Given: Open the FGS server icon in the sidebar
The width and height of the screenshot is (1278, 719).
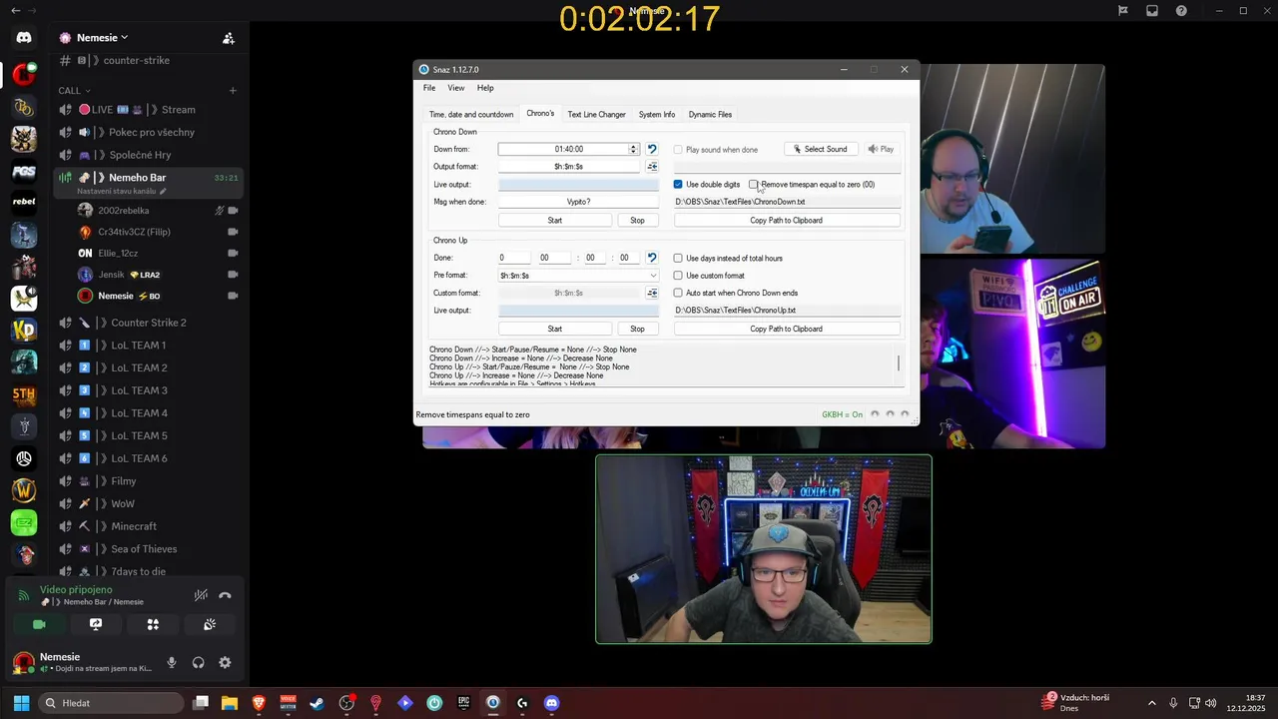Looking at the screenshot, I should point(24,171).
